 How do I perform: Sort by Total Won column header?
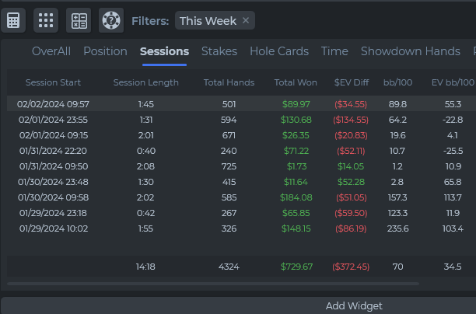click(x=296, y=82)
